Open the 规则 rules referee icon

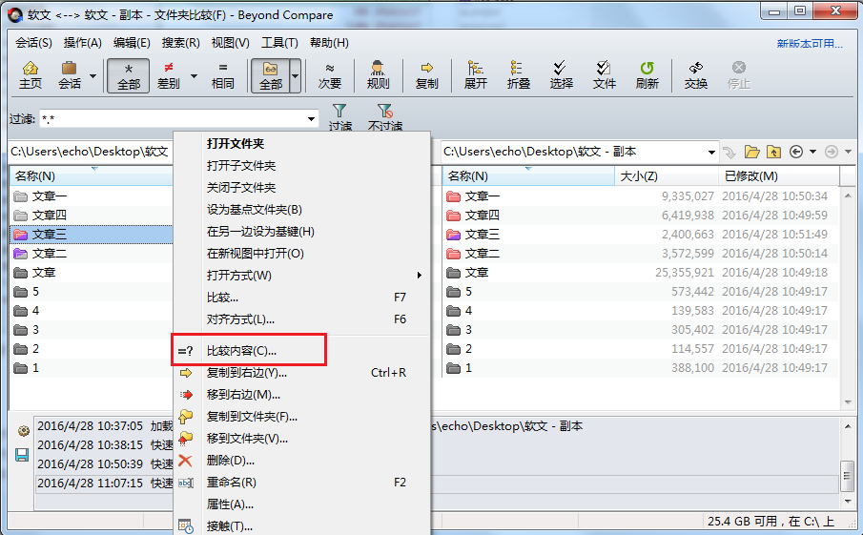(379, 75)
